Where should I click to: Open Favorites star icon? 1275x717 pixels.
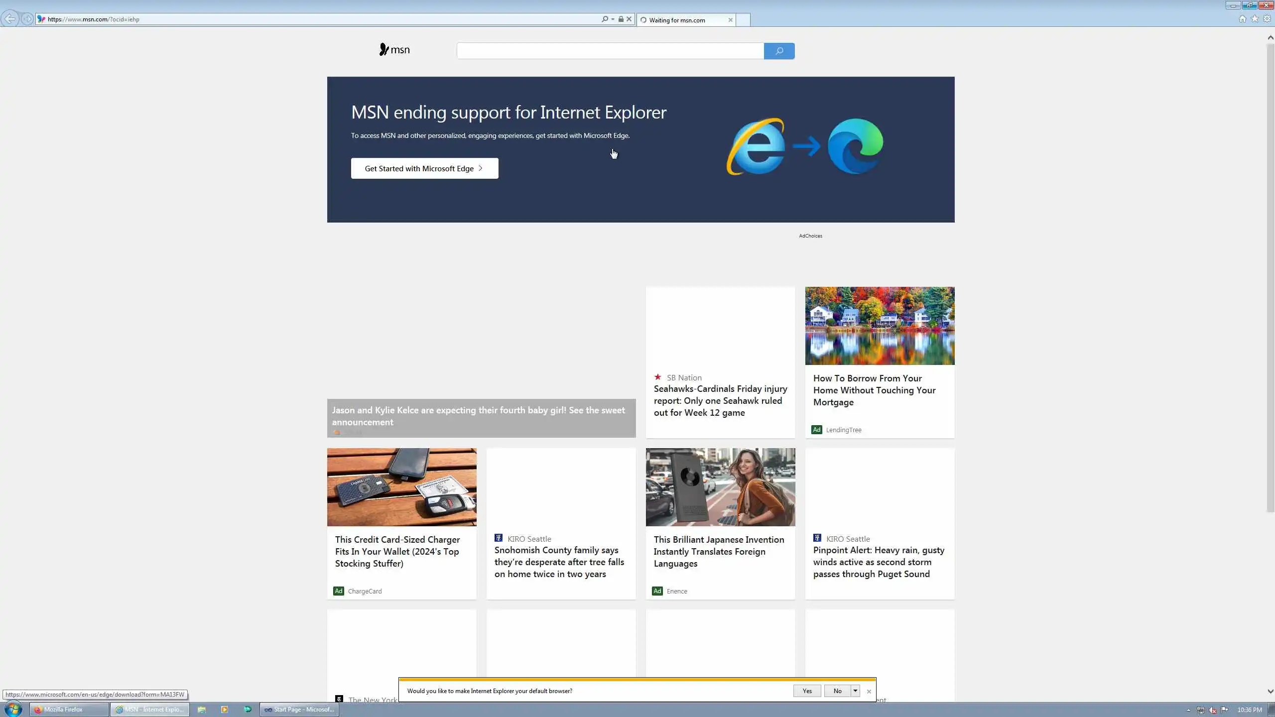click(1255, 19)
